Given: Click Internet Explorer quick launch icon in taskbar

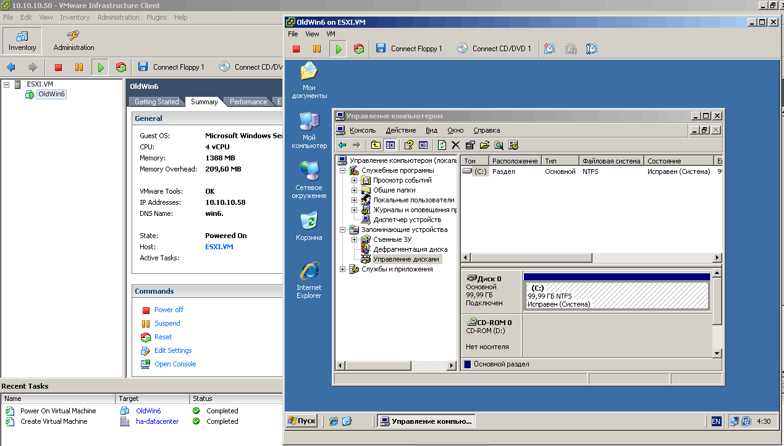Looking at the screenshot, I should tap(334, 421).
